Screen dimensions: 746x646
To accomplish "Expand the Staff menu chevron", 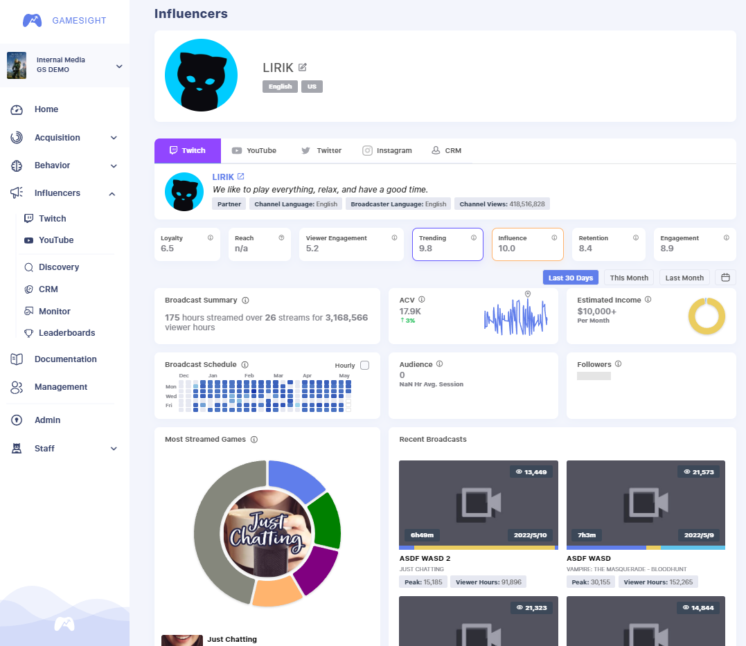I will click(114, 449).
